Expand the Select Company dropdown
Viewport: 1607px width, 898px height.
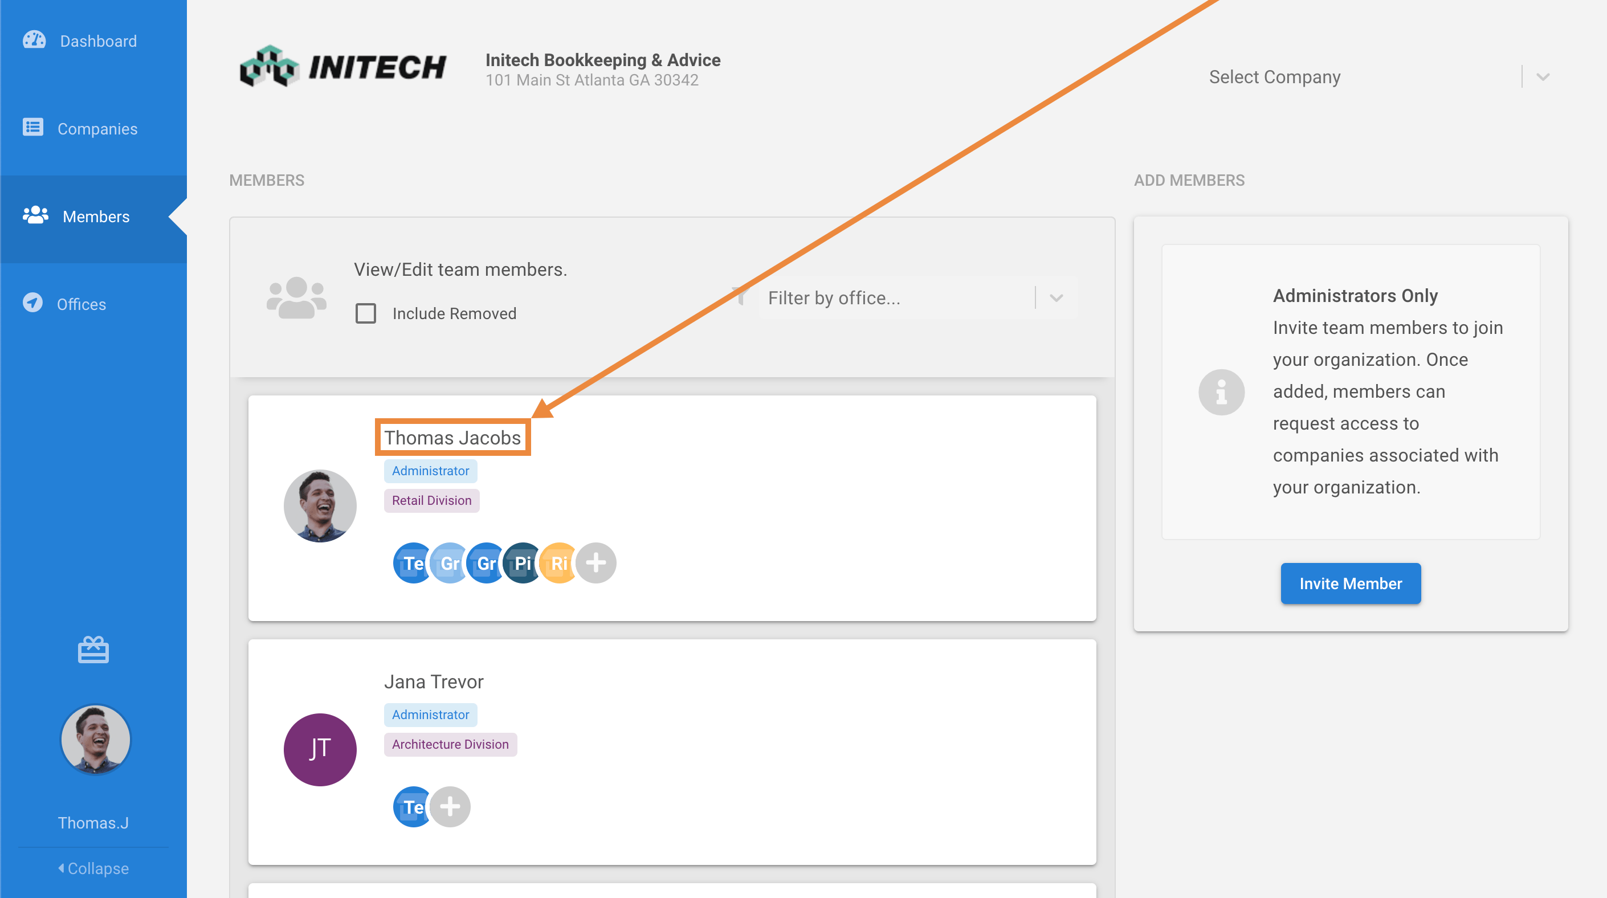[x=1542, y=77]
